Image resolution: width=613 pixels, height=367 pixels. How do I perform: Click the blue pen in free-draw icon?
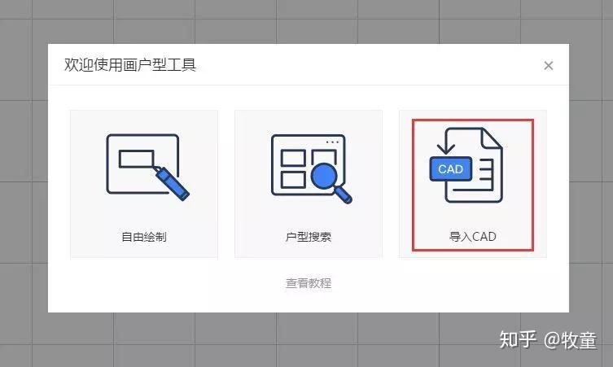172,184
